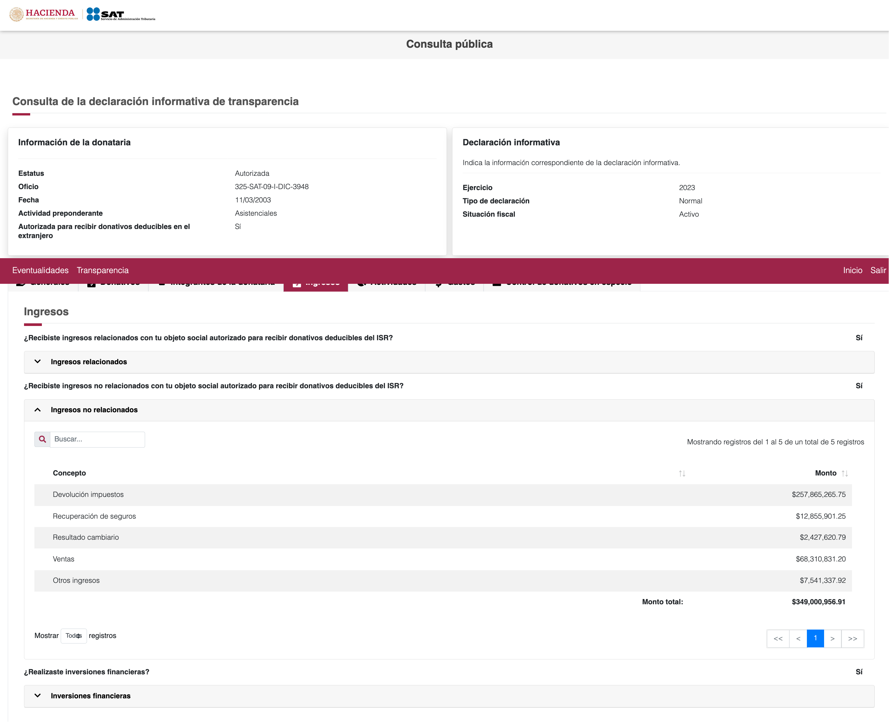Switch to Control de donativos en especie tab
The image size is (889, 722).
click(562, 287)
